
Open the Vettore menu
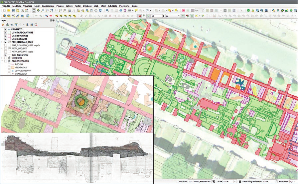(69, 6)
